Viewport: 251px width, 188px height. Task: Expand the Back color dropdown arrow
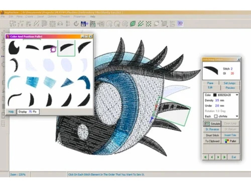point(237,116)
